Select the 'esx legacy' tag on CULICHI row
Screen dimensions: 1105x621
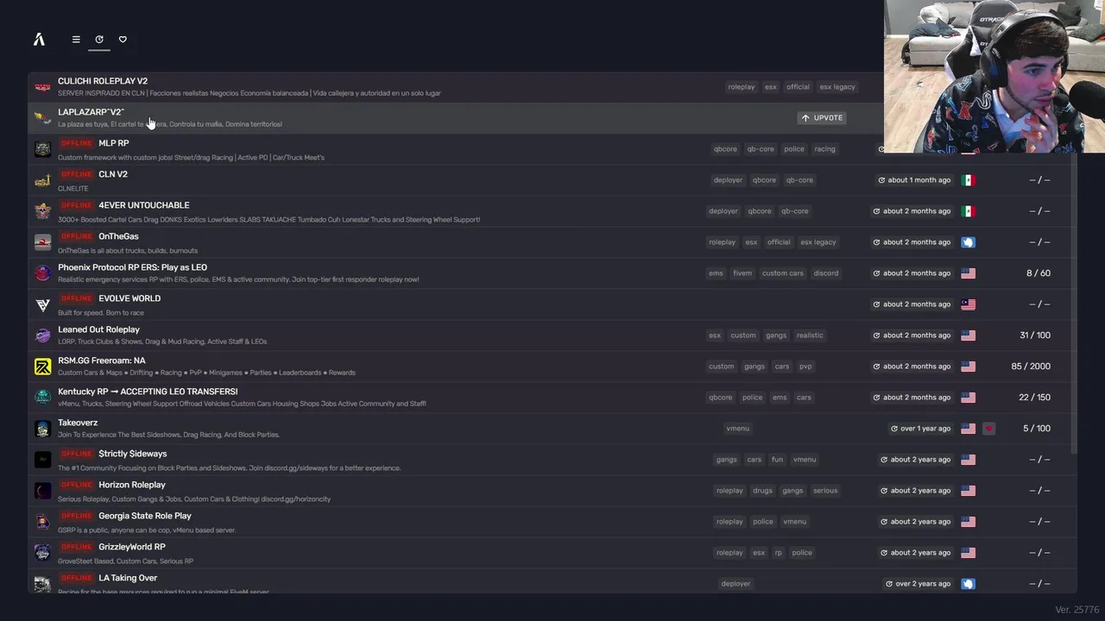tap(837, 87)
